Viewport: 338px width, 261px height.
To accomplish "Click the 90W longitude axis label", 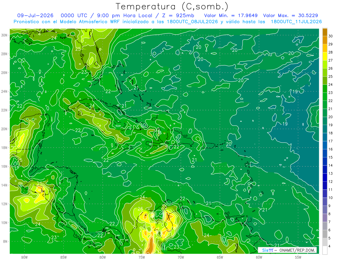I will 24,257.
